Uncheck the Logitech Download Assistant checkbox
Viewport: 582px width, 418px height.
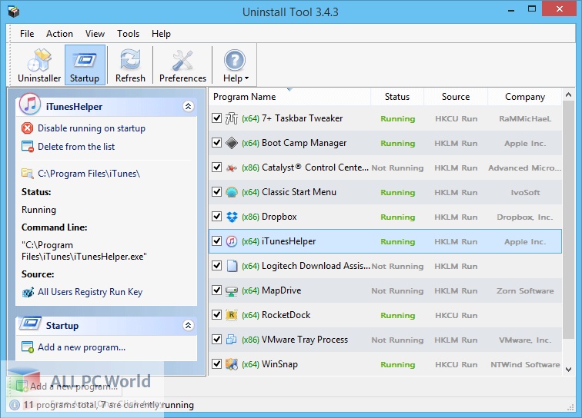point(217,266)
